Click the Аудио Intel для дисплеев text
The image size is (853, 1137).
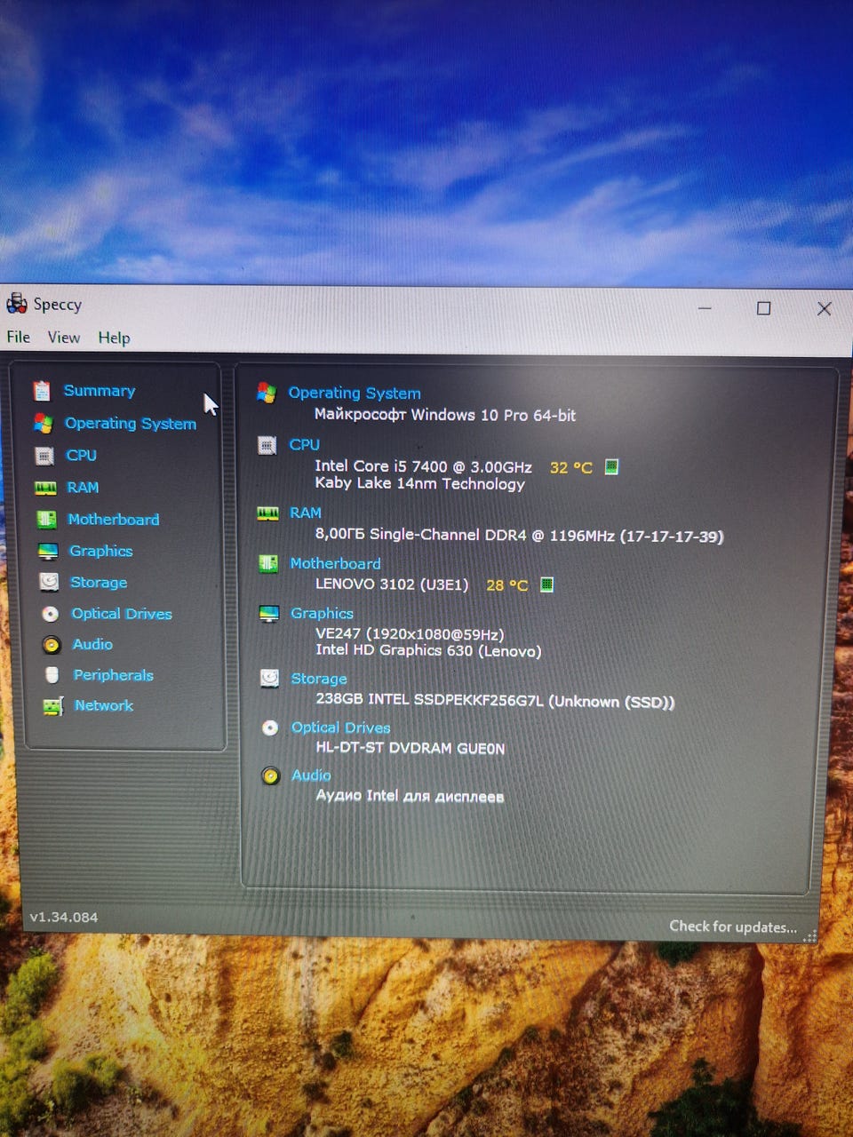point(411,797)
